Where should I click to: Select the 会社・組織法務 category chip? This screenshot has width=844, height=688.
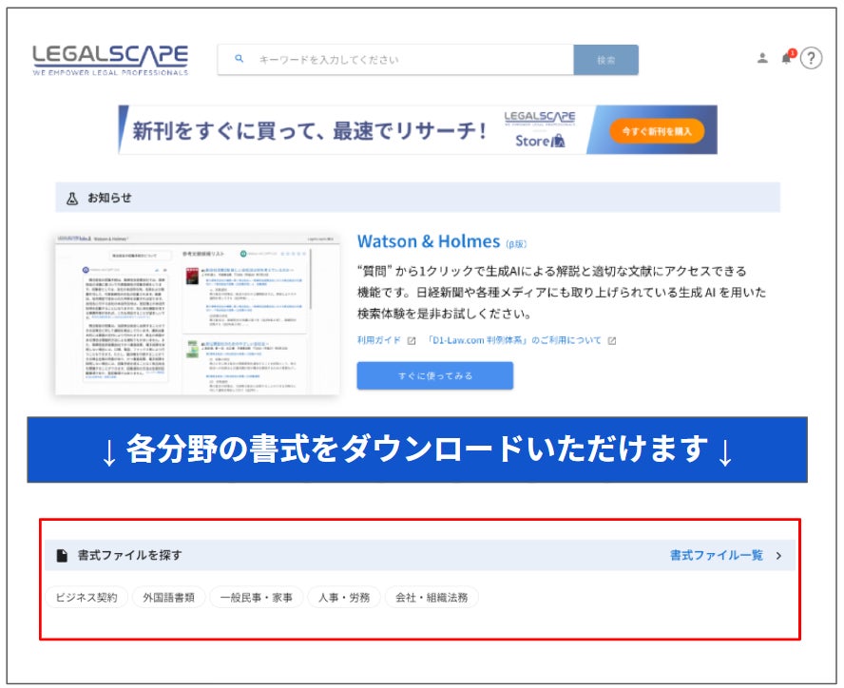coord(432,597)
